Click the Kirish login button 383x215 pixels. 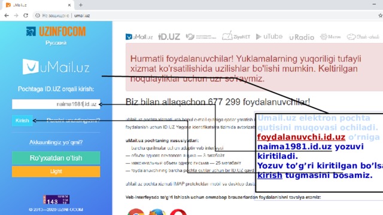[22, 121]
